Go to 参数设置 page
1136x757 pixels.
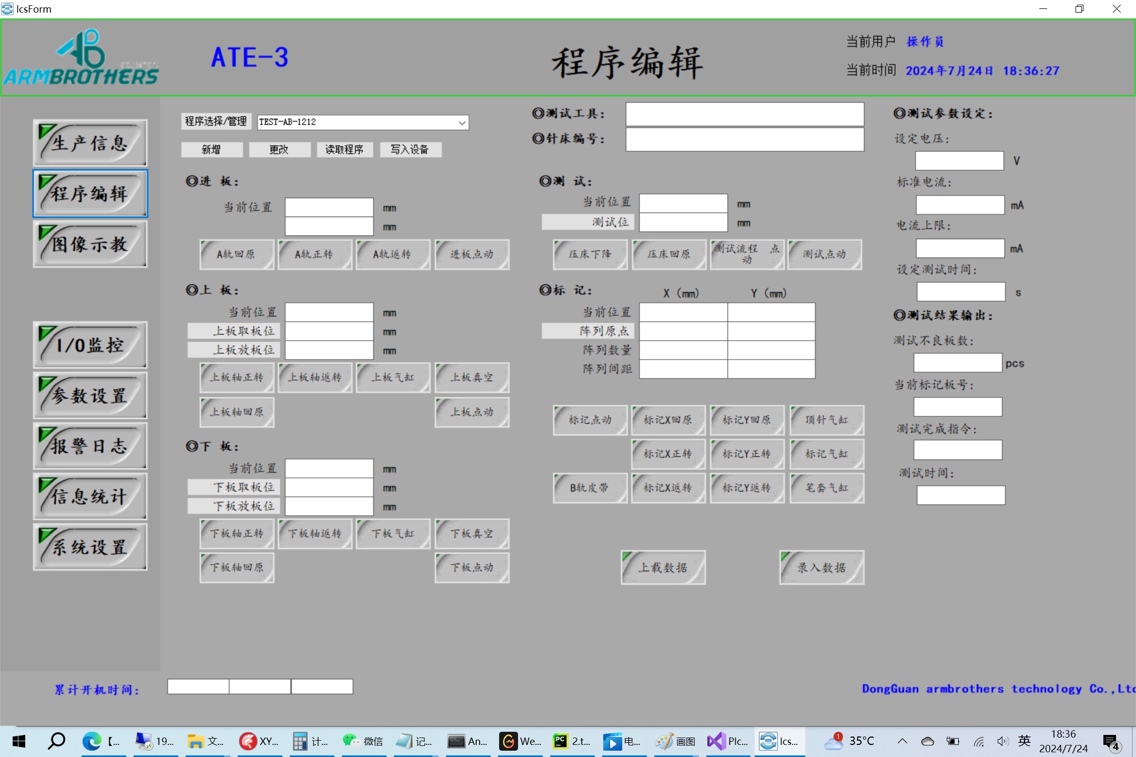[90, 395]
